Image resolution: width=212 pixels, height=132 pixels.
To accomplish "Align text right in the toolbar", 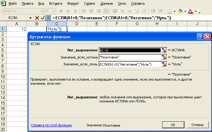I will click(99, 11).
